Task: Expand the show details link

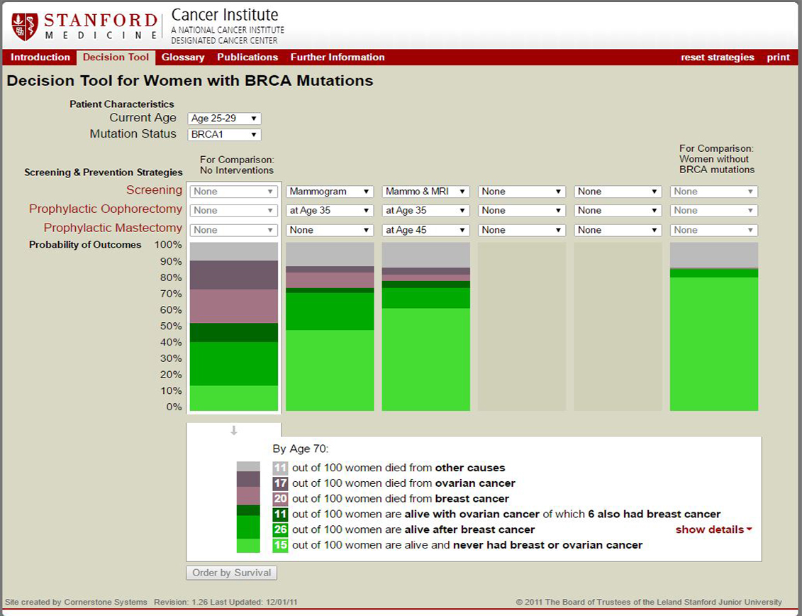Action: click(x=713, y=529)
